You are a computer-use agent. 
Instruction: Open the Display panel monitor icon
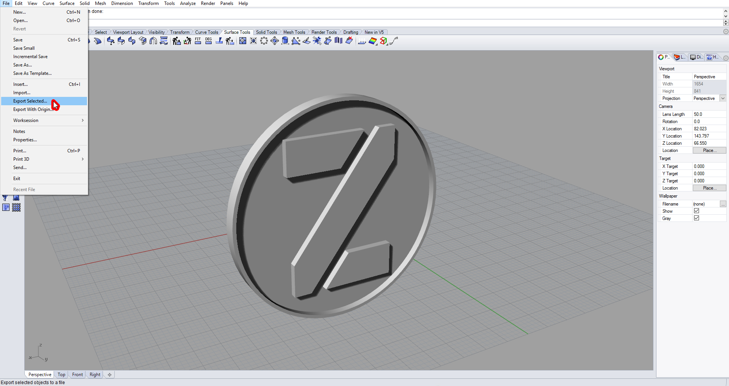pyautogui.click(x=695, y=57)
